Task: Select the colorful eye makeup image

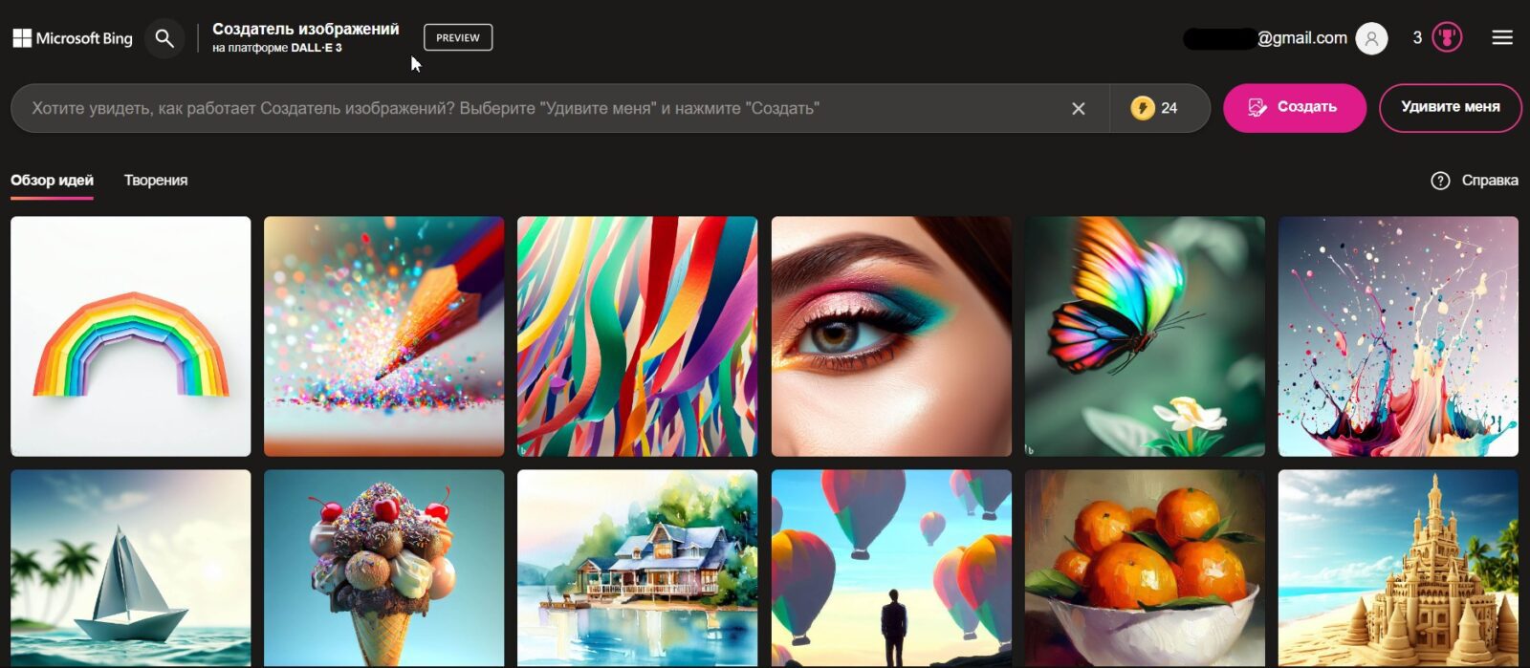Action: (x=891, y=336)
